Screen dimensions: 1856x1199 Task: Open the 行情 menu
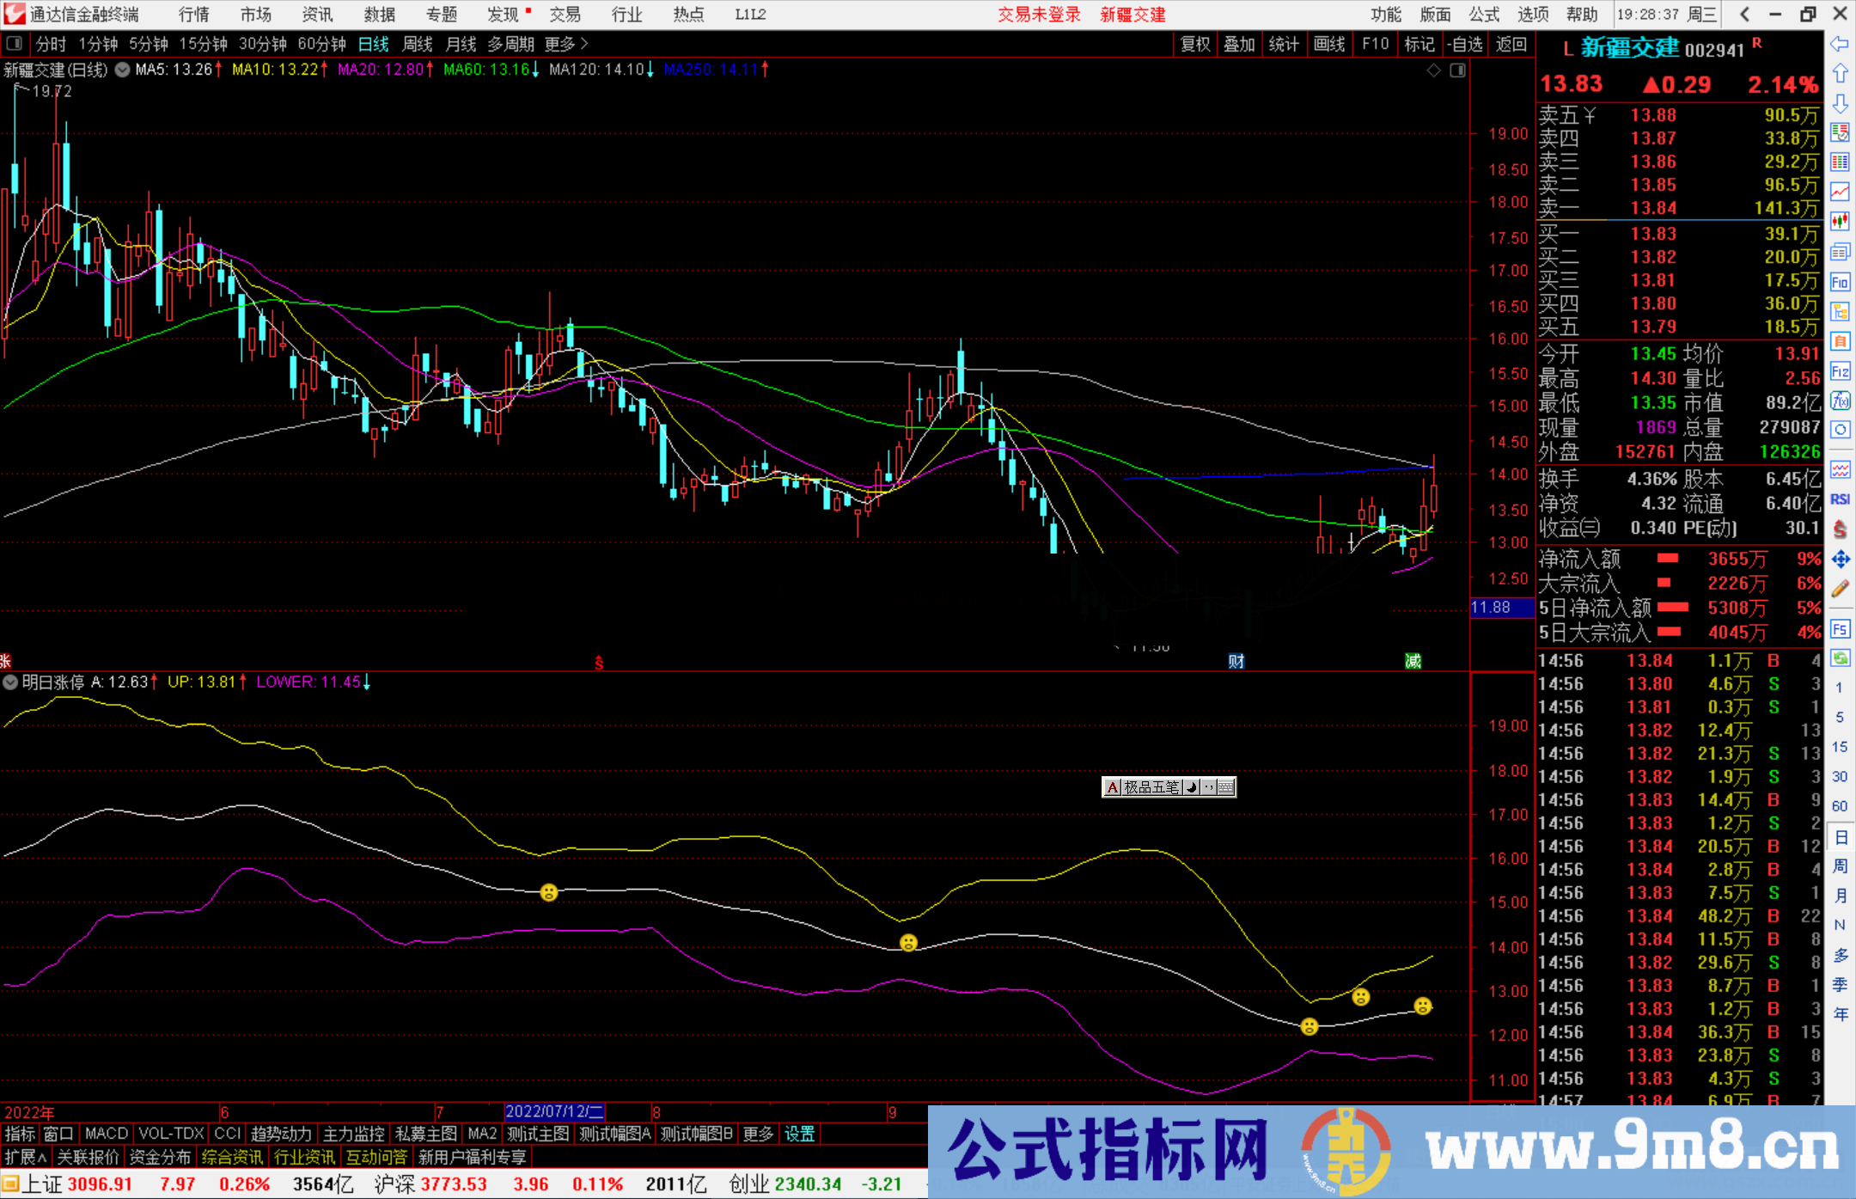point(193,15)
